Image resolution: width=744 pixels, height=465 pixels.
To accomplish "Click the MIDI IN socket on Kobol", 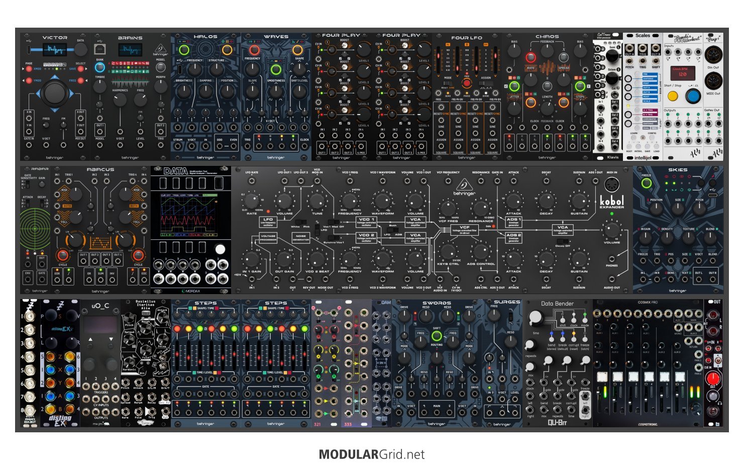I will pyautogui.click(x=612, y=185).
